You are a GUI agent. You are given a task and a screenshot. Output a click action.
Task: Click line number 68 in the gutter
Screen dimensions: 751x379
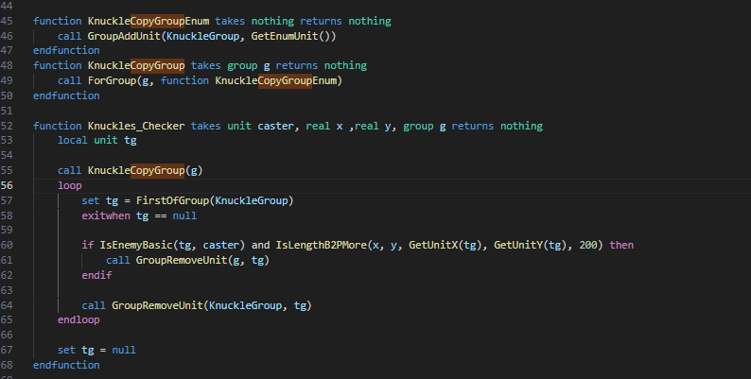[7, 365]
